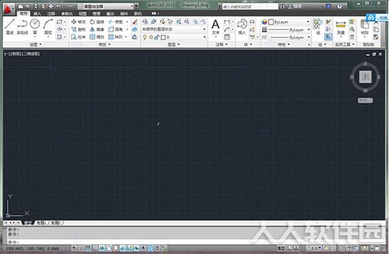Click the sign-in (登录) button

click(x=294, y=6)
